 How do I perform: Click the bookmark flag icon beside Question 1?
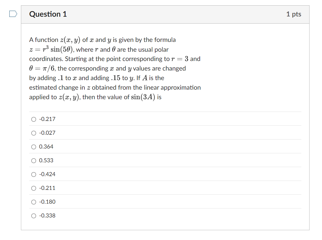12,14
